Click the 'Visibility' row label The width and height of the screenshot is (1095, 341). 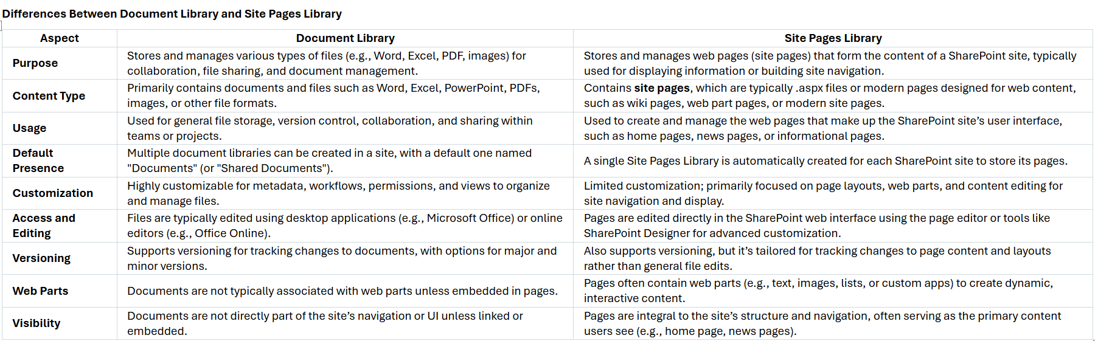[x=36, y=323]
